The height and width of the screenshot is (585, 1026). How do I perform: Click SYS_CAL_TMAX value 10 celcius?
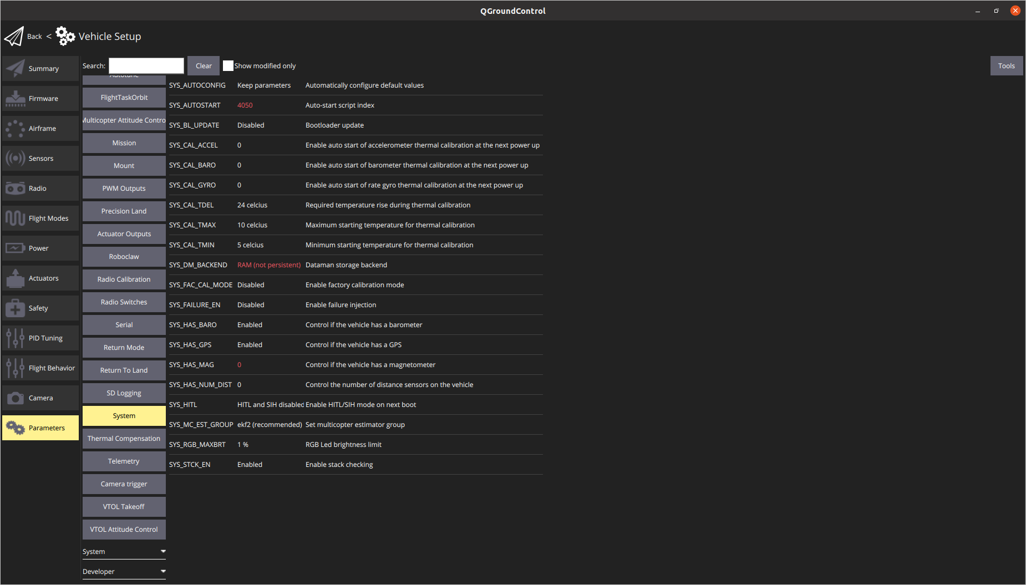click(x=252, y=225)
